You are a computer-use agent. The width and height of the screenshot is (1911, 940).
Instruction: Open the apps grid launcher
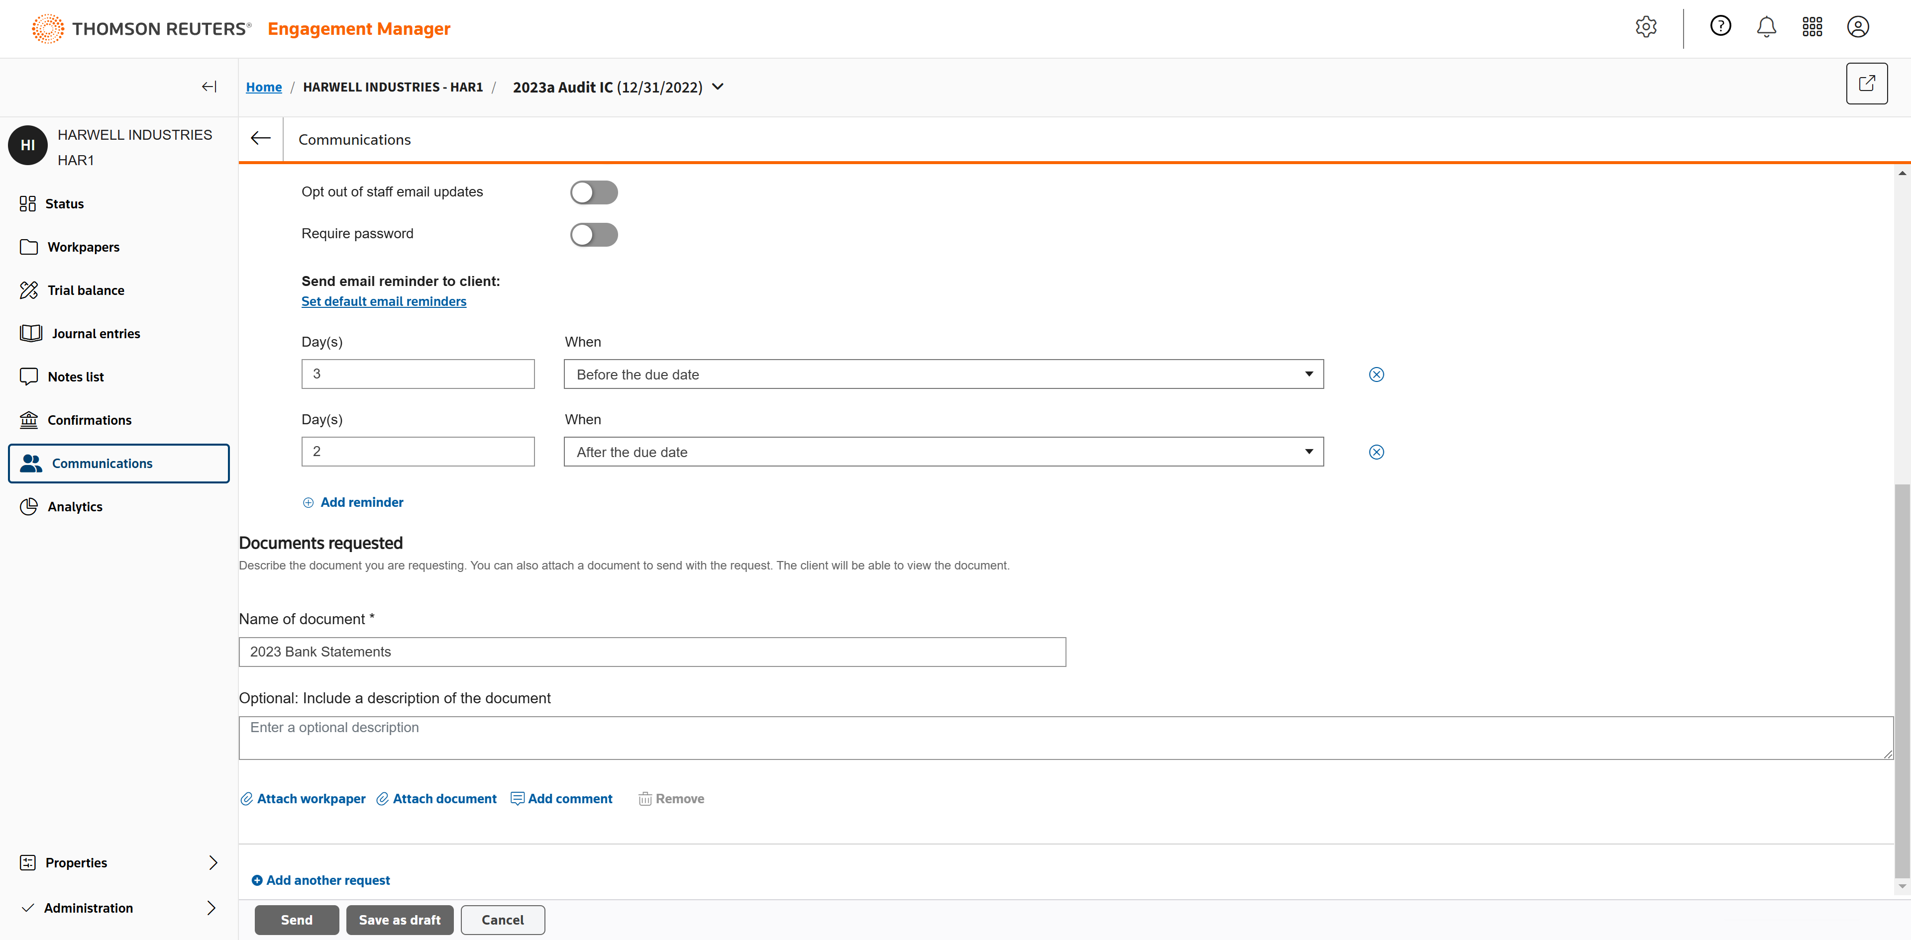coord(1811,27)
